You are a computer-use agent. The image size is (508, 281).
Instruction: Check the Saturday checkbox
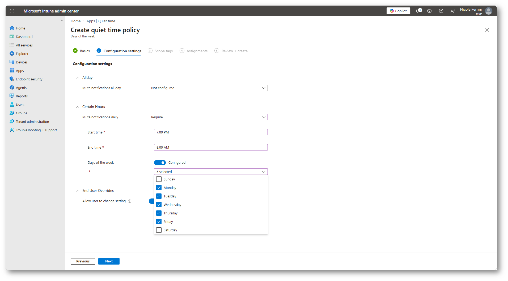click(159, 230)
